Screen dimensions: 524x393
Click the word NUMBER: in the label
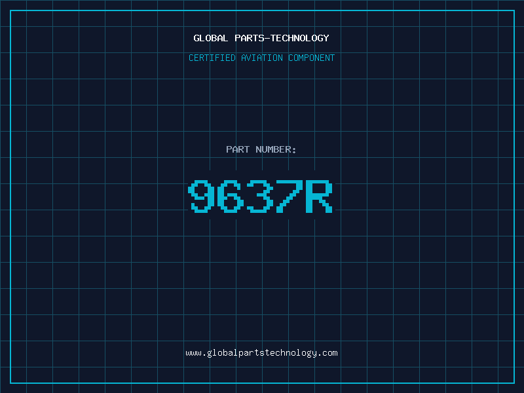tap(276, 149)
